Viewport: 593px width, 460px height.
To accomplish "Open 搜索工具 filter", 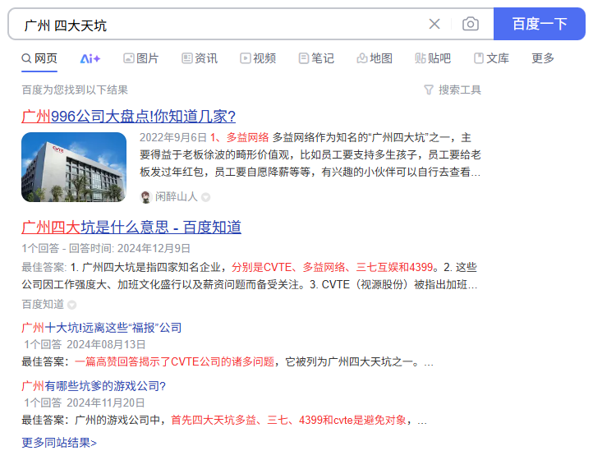I will coord(453,90).
